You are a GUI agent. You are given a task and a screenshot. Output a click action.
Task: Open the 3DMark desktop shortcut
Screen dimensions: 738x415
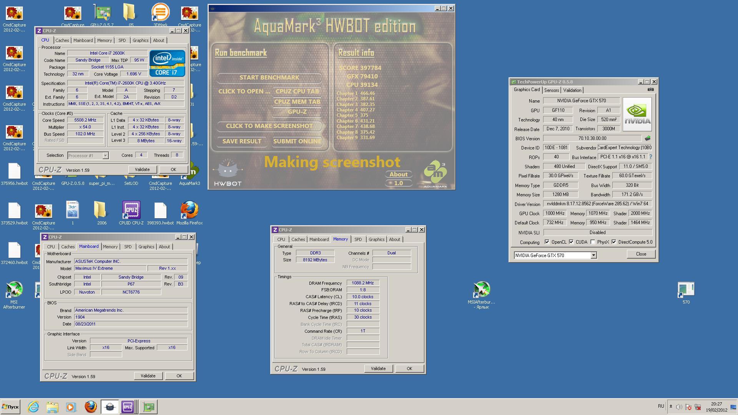coord(160,15)
